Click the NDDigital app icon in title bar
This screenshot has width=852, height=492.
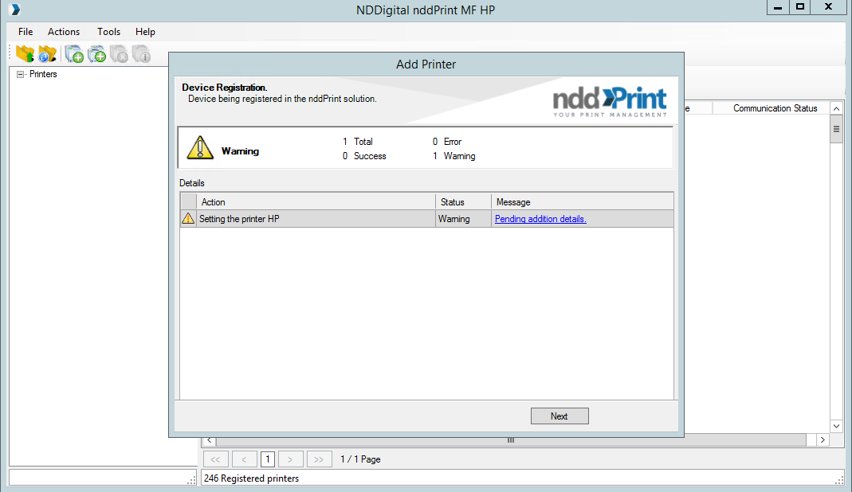tap(14, 10)
